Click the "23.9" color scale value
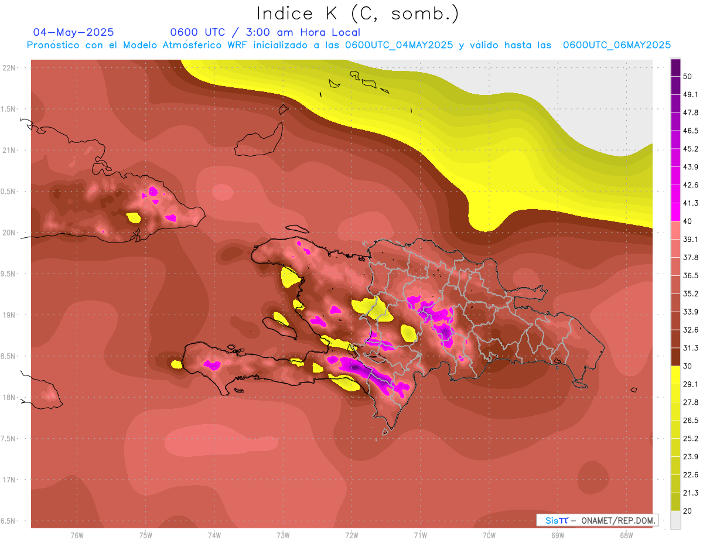The width and height of the screenshot is (703, 543). (x=690, y=456)
